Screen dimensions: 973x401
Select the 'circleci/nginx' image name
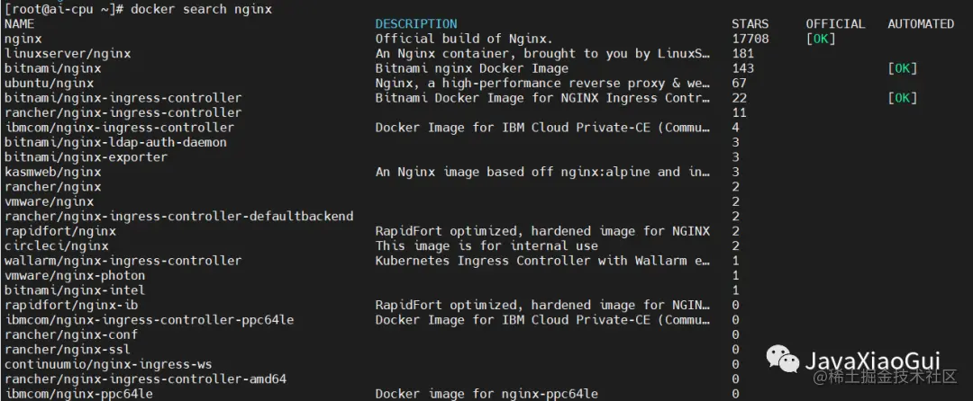[57, 246]
